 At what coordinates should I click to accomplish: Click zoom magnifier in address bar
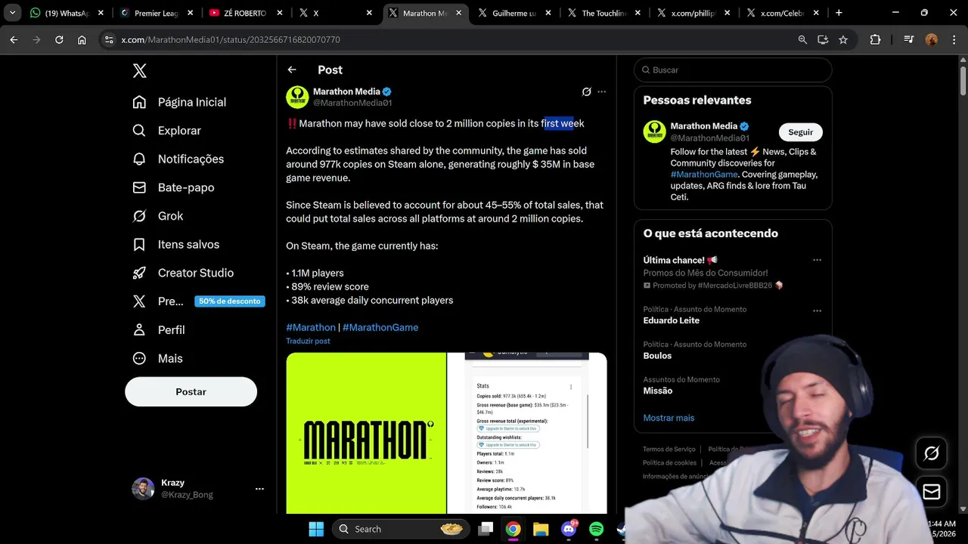click(802, 39)
